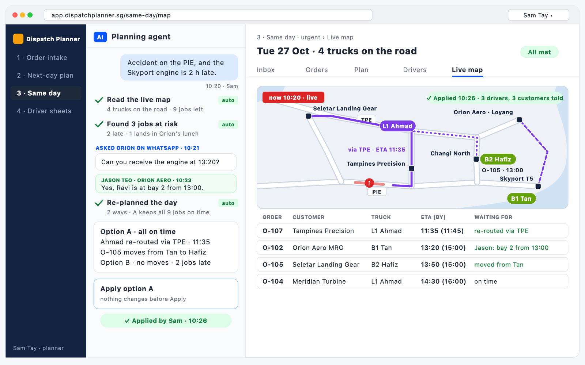Open 4 · Driver sheets in sidebar
The image size is (585, 365).
[x=46, y=111]
